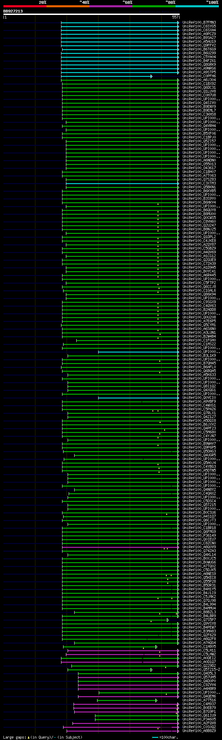Select label UniRef100_B4L994
222x740 pixels.
pyautogui.click(x=199, y=605)
